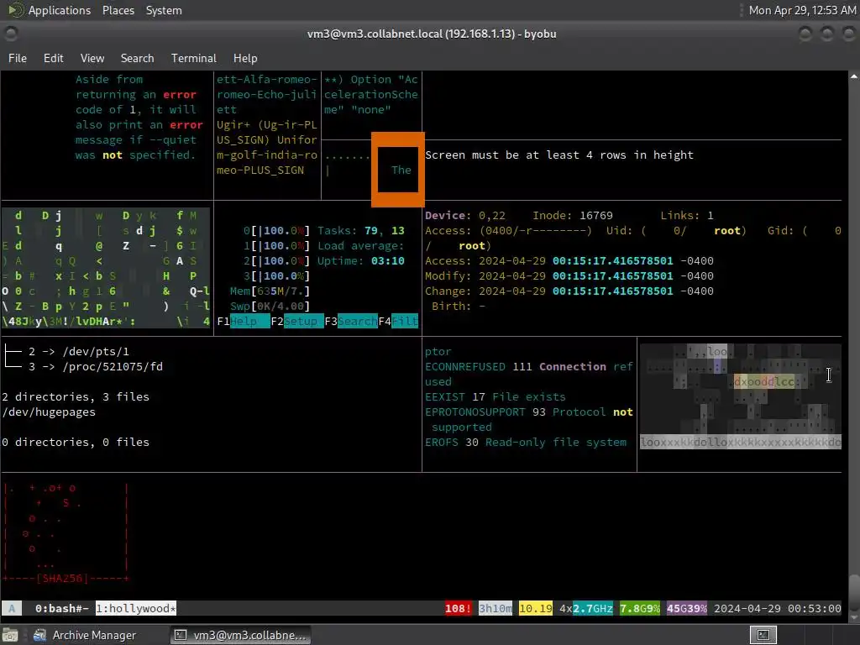Open the Help menu in terminal
The width and height of the screenshot is (860, 645).
click(244, 58)
